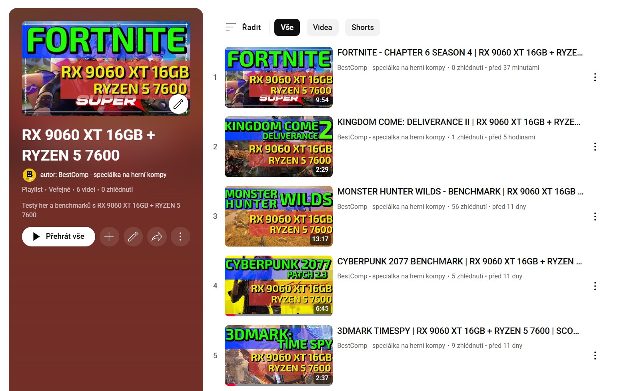
Task: Open Cyberpunk 2077 video thumbnail
Action: coord(279,286)
